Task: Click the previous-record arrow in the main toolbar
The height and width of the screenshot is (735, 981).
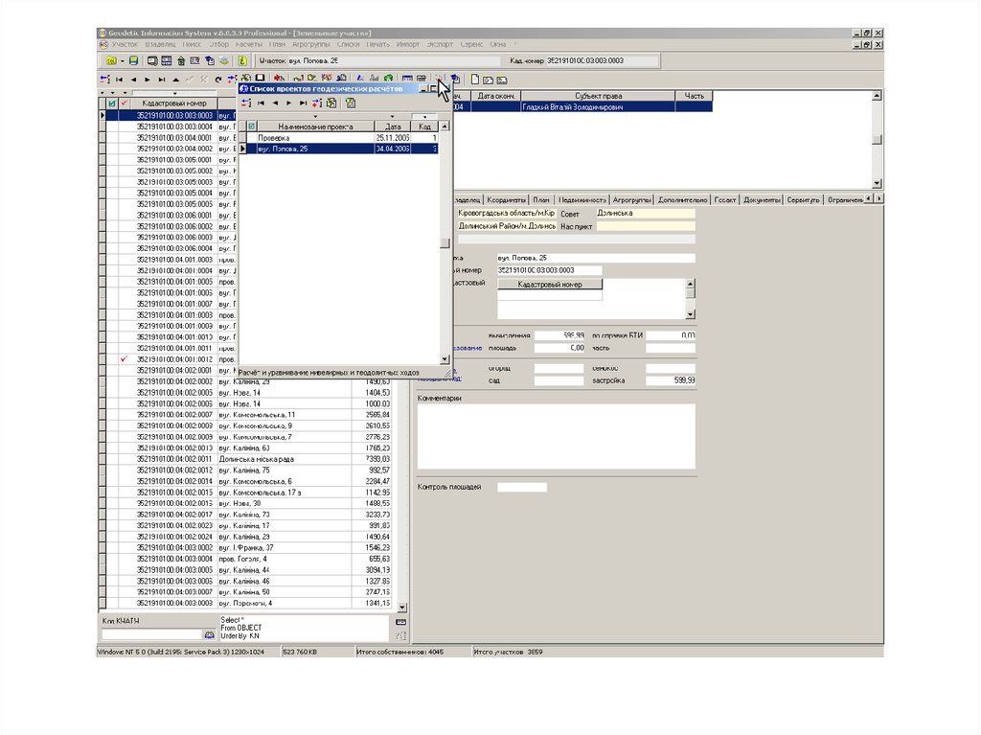Action: [x=133, y=79]
